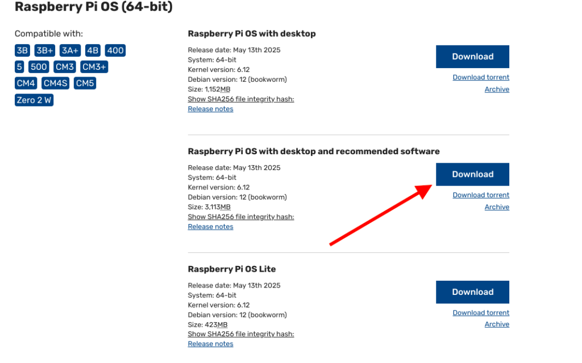The width and height of the screenshot is (582, 363).
Task: Open Release notes for recommended software version
Action: click(x=210, y=227)
